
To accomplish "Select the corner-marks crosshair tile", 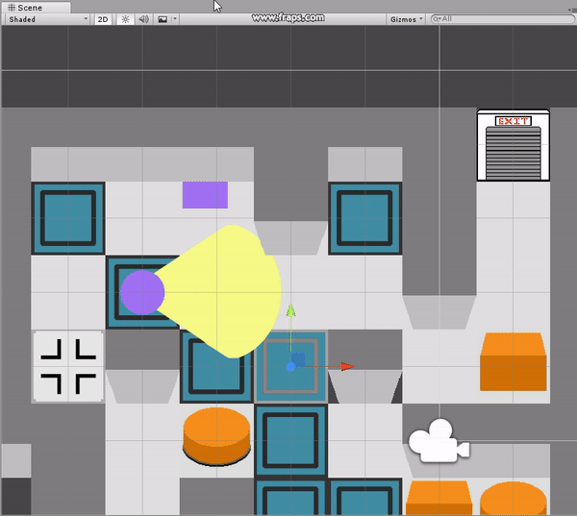I will click(x=68, y=366).
